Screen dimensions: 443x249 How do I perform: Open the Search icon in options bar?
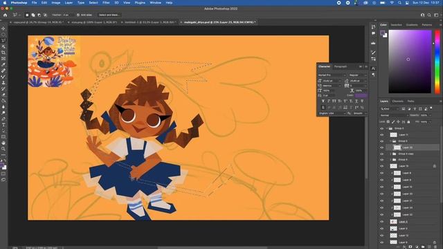coord(429,15)
